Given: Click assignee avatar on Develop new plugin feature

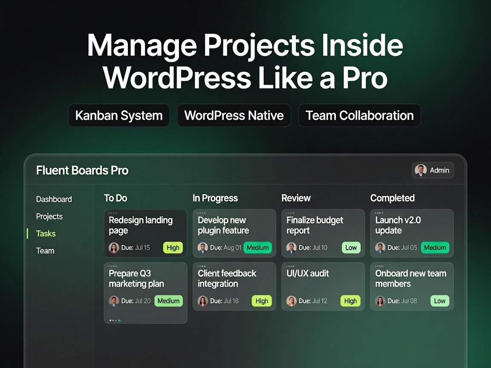Looking at the screenshot, I should point(202,247).
